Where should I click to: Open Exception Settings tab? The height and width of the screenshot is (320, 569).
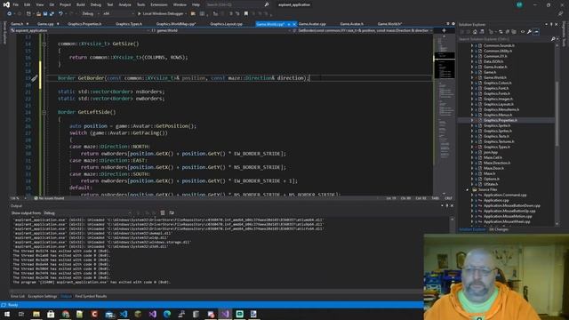click(x=43, y=296)
